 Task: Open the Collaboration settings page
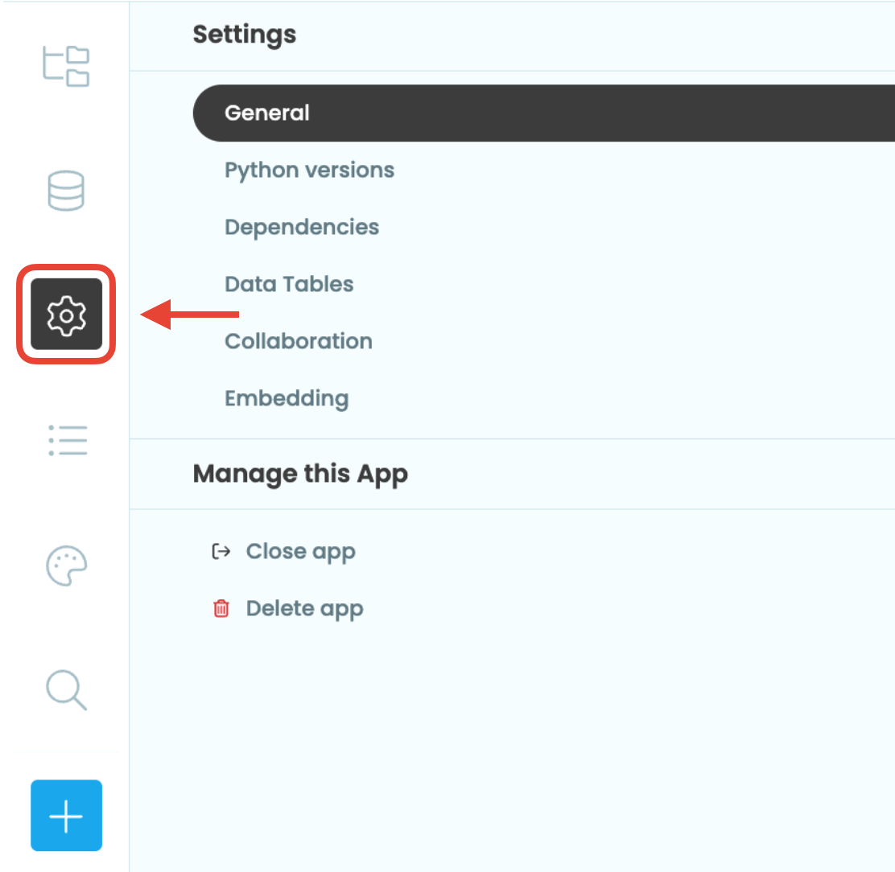click(x=298, y=341)
